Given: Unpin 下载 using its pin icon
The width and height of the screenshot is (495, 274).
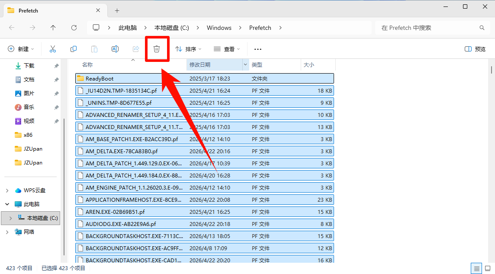Looking at the screenshot, I should 57,66.
